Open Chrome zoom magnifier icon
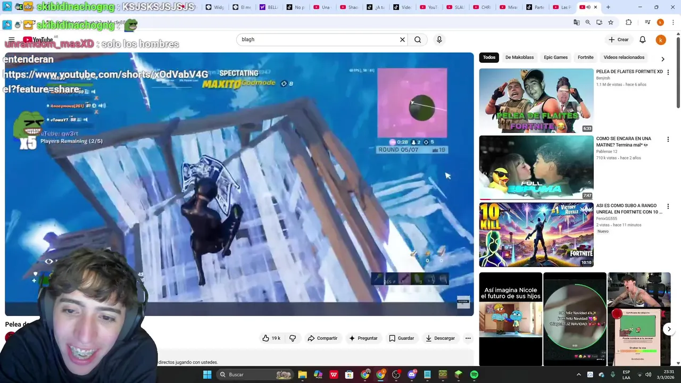This screenshot has width=681, height=383. coord(588,22)
